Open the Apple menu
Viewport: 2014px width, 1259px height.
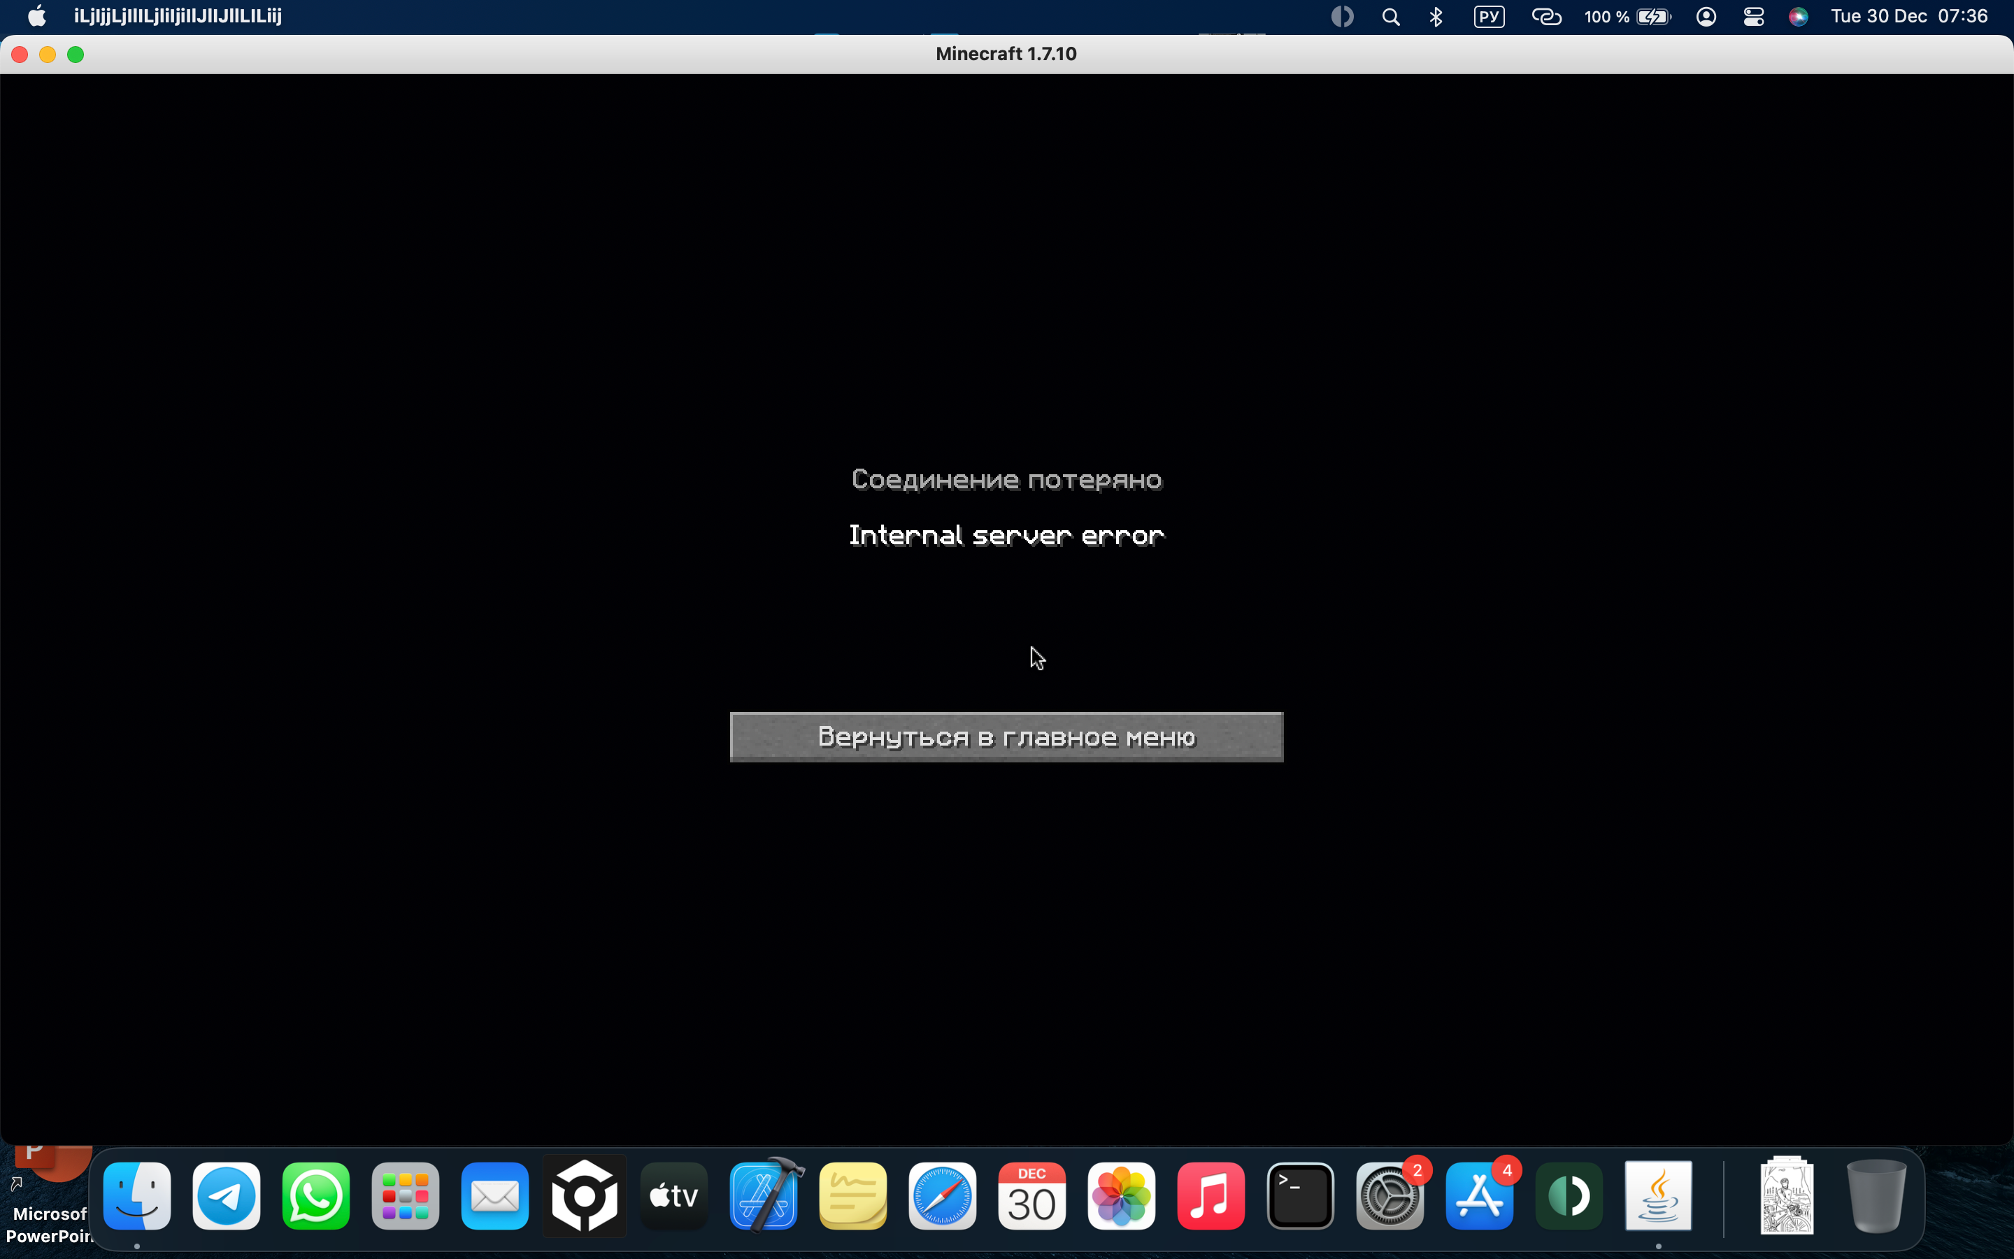tap(36, 17)
